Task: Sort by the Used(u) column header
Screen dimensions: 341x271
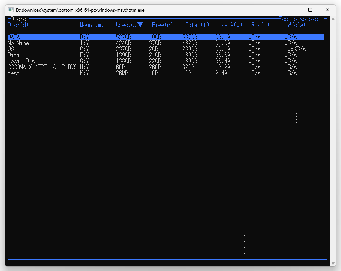Action: point(126,25)
